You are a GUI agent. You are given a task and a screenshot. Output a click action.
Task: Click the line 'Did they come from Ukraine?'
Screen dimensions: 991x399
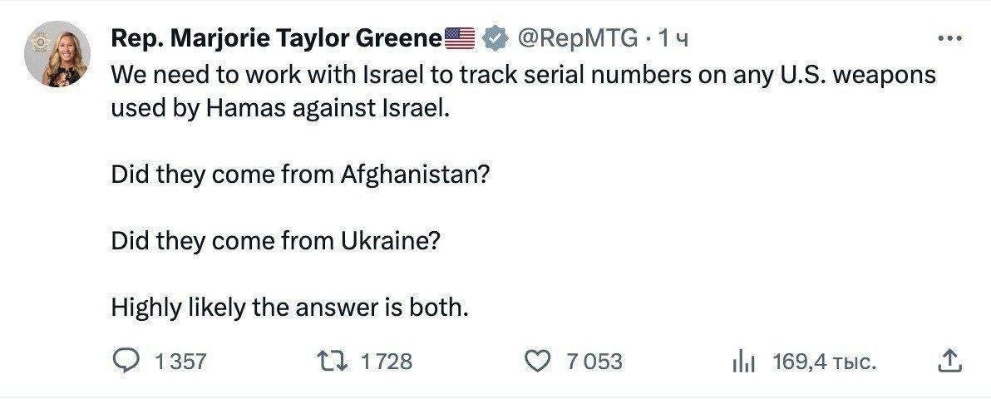tap(275, 242)
